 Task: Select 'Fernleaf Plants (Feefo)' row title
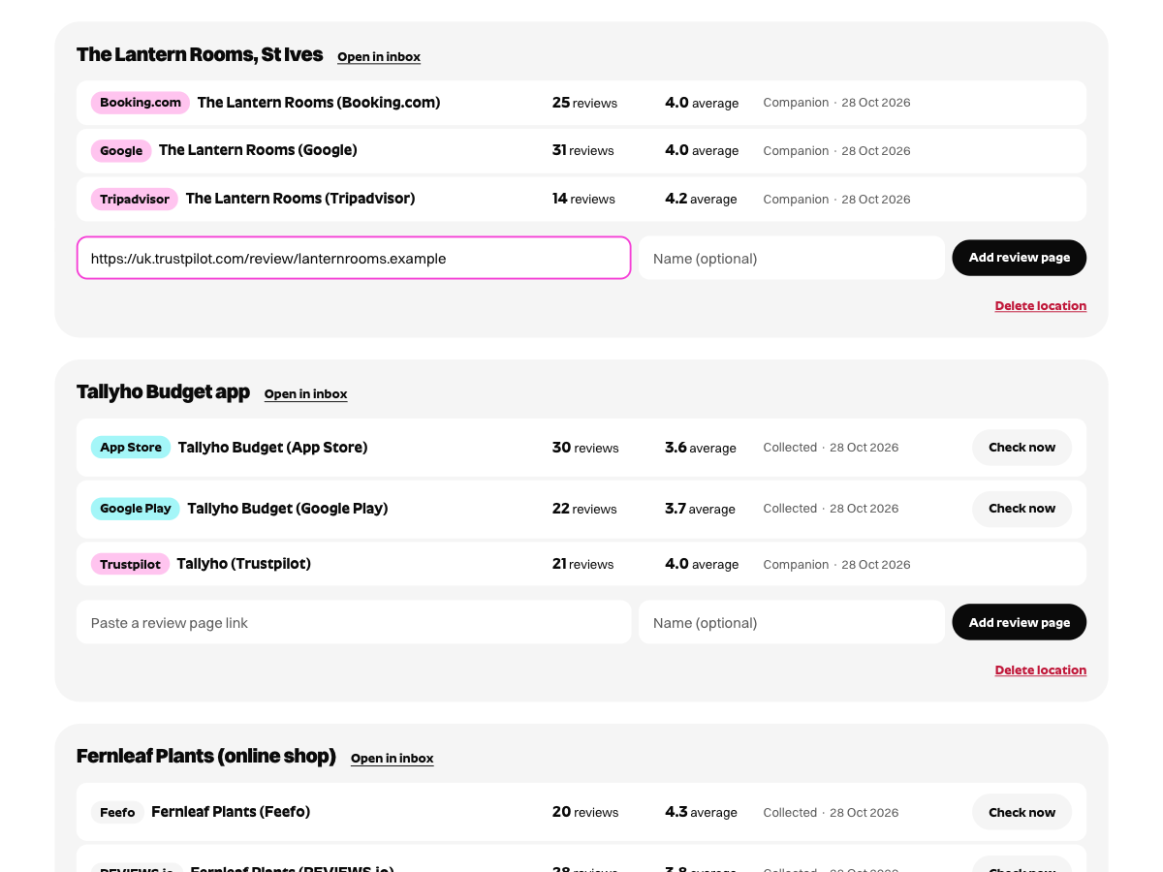point(231,812)
